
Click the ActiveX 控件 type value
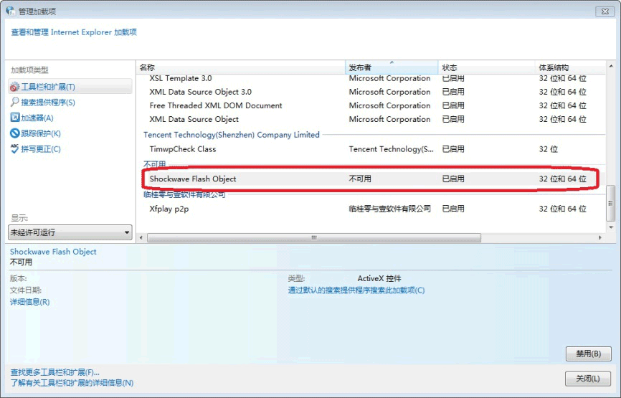(x=379, y=278)
